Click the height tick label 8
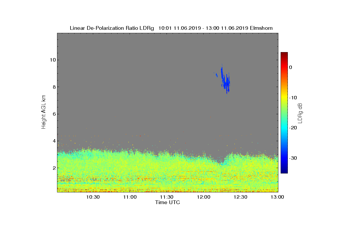 coord(54,87)
